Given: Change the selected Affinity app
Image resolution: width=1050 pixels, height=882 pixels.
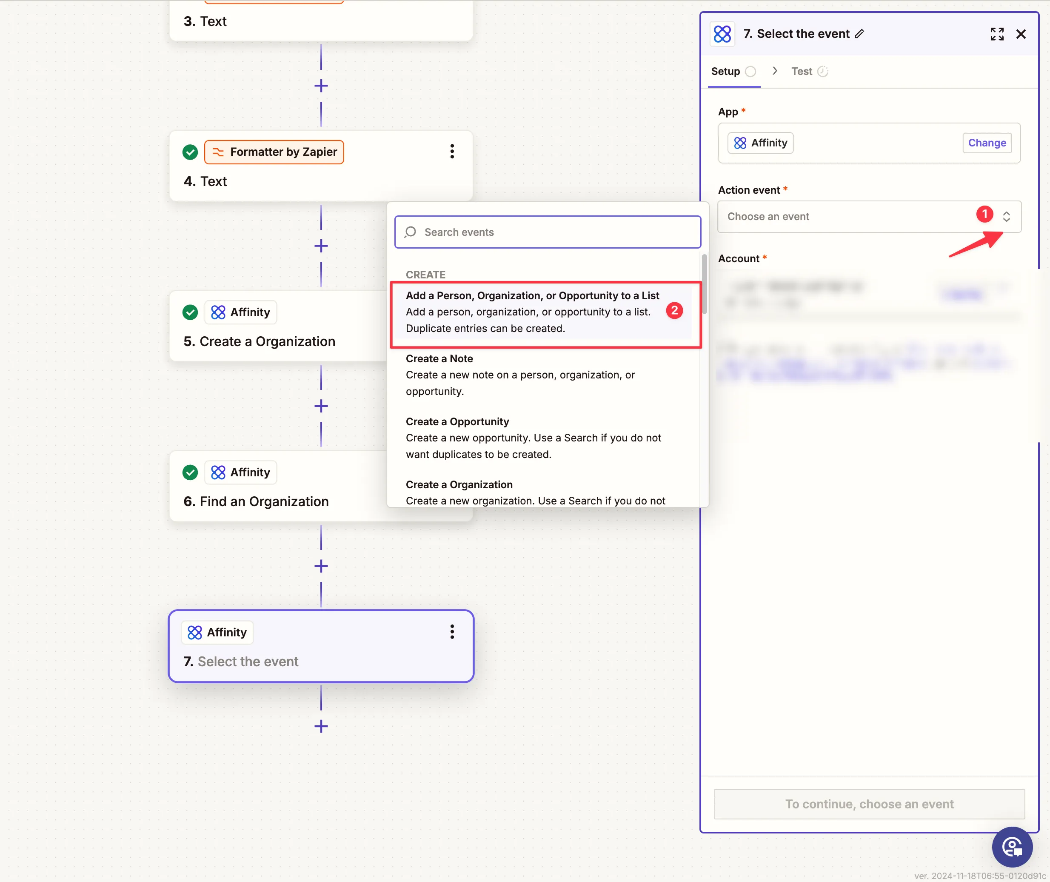Looking at the screenshot, I should tap(987, 143).
